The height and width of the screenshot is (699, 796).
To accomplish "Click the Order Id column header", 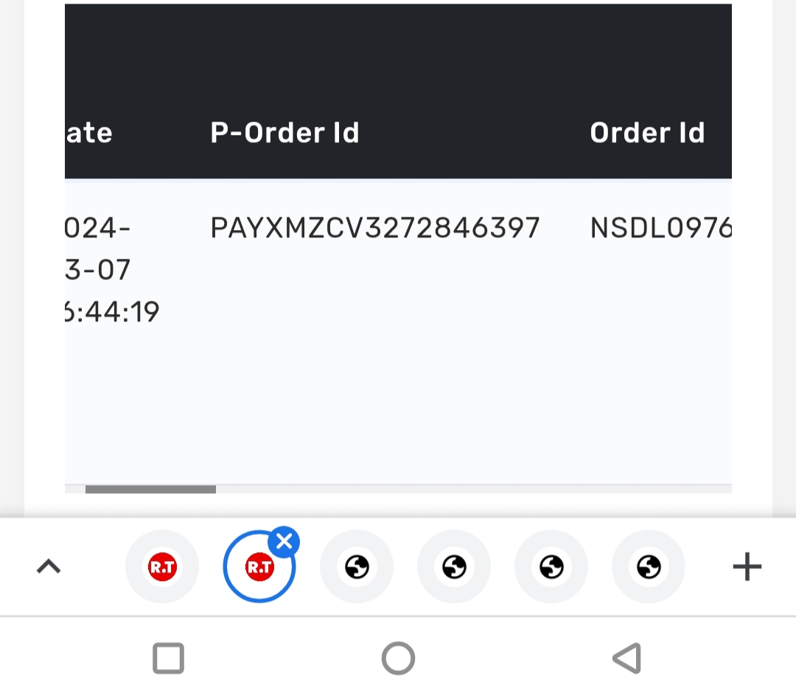I will click(647, 133).
